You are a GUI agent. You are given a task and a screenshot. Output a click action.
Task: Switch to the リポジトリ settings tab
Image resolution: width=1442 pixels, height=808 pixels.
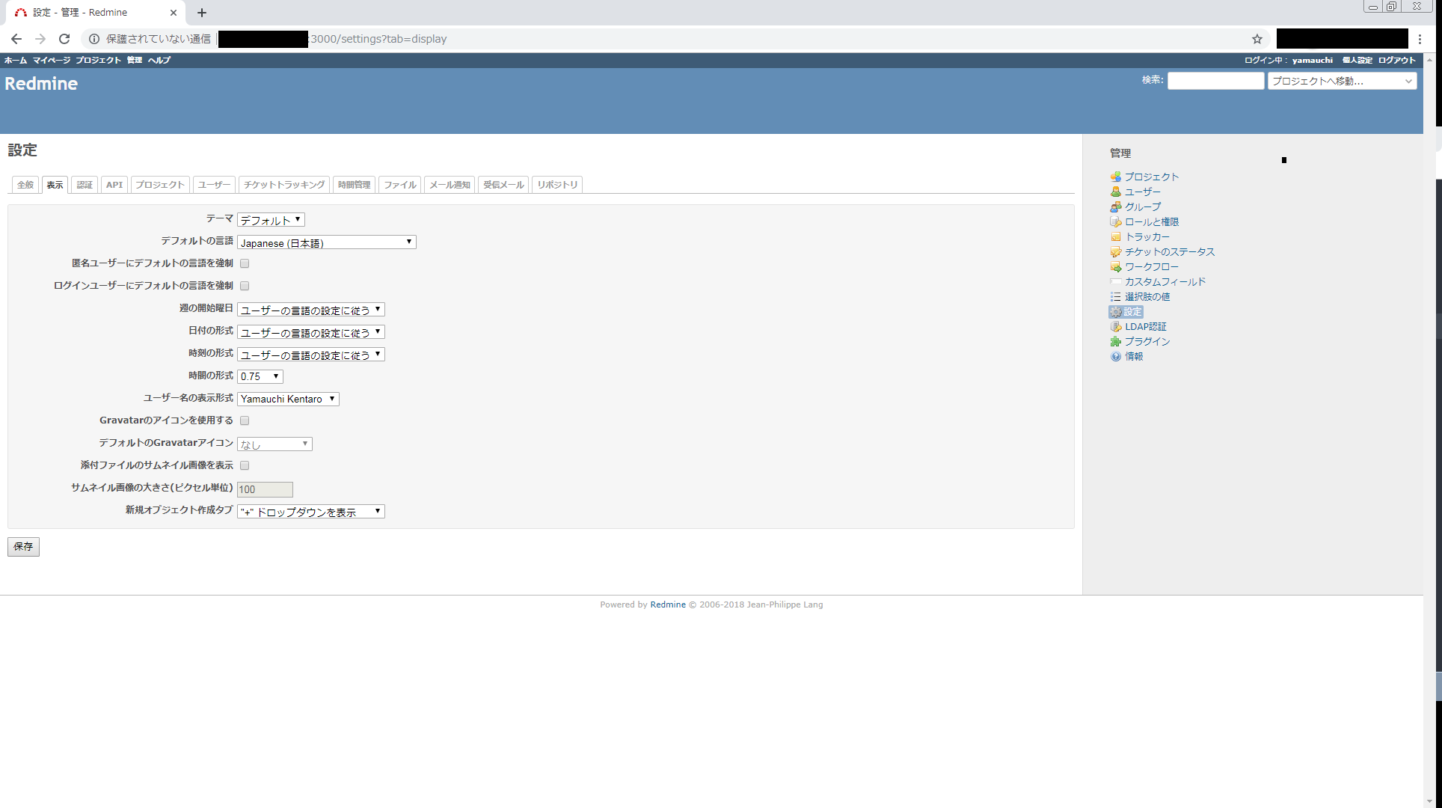(557, 185)
